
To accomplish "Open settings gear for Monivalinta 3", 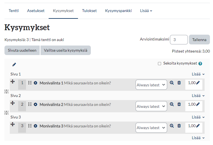I will [x=35, y=126].
